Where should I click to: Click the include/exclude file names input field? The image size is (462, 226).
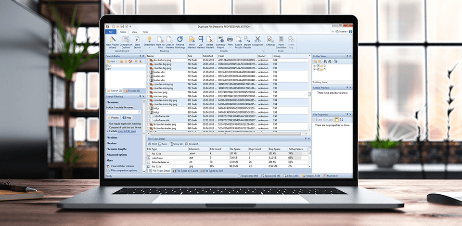(122, 112)
